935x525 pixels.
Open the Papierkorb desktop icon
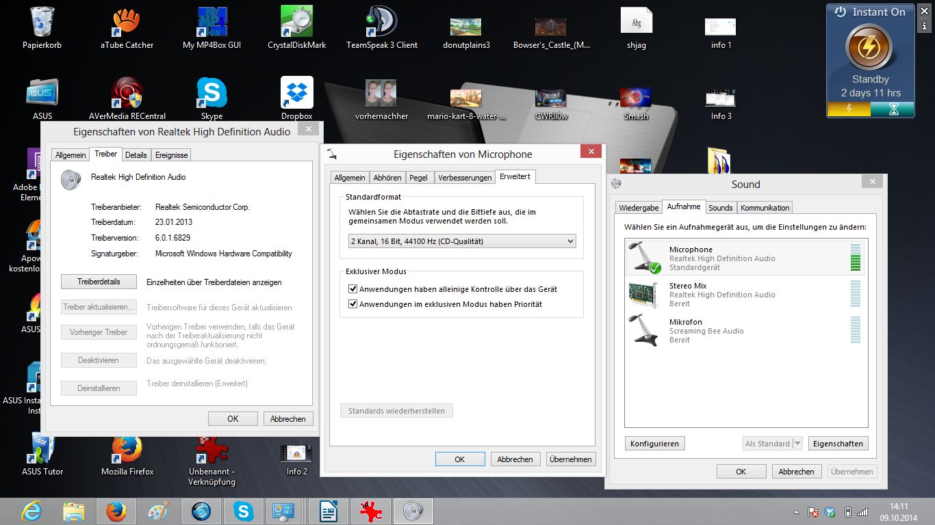coord(42,29)
